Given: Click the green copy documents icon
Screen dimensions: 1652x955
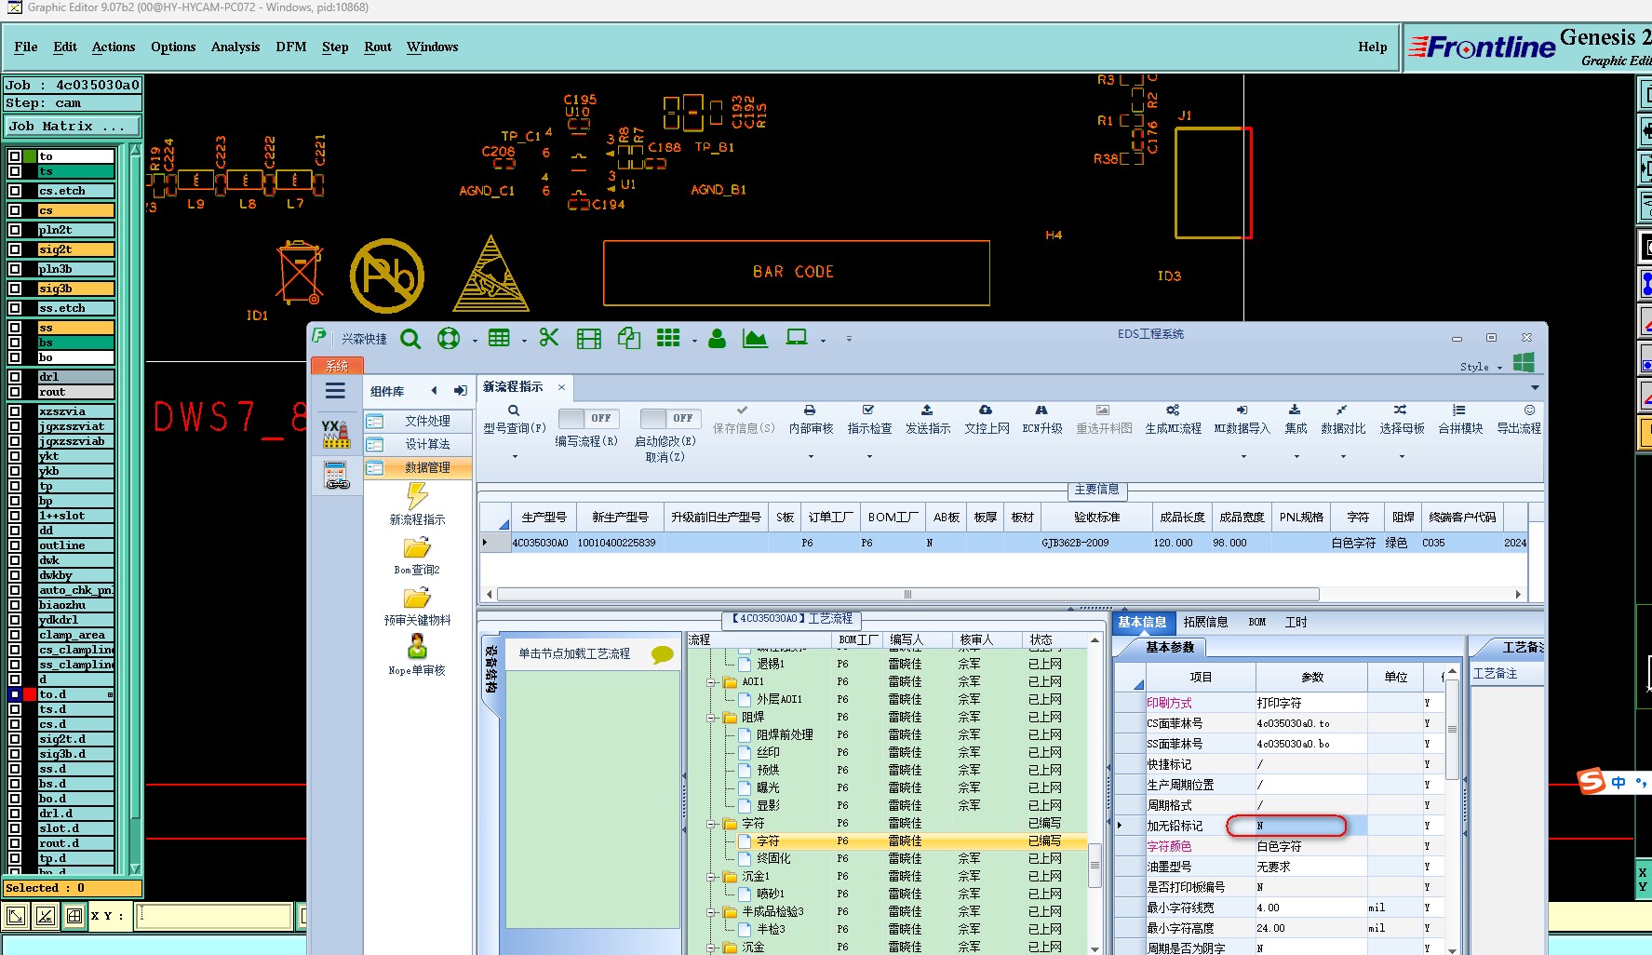Looking at the screenshot, I should pyautogui.click(x=629, y=339).
